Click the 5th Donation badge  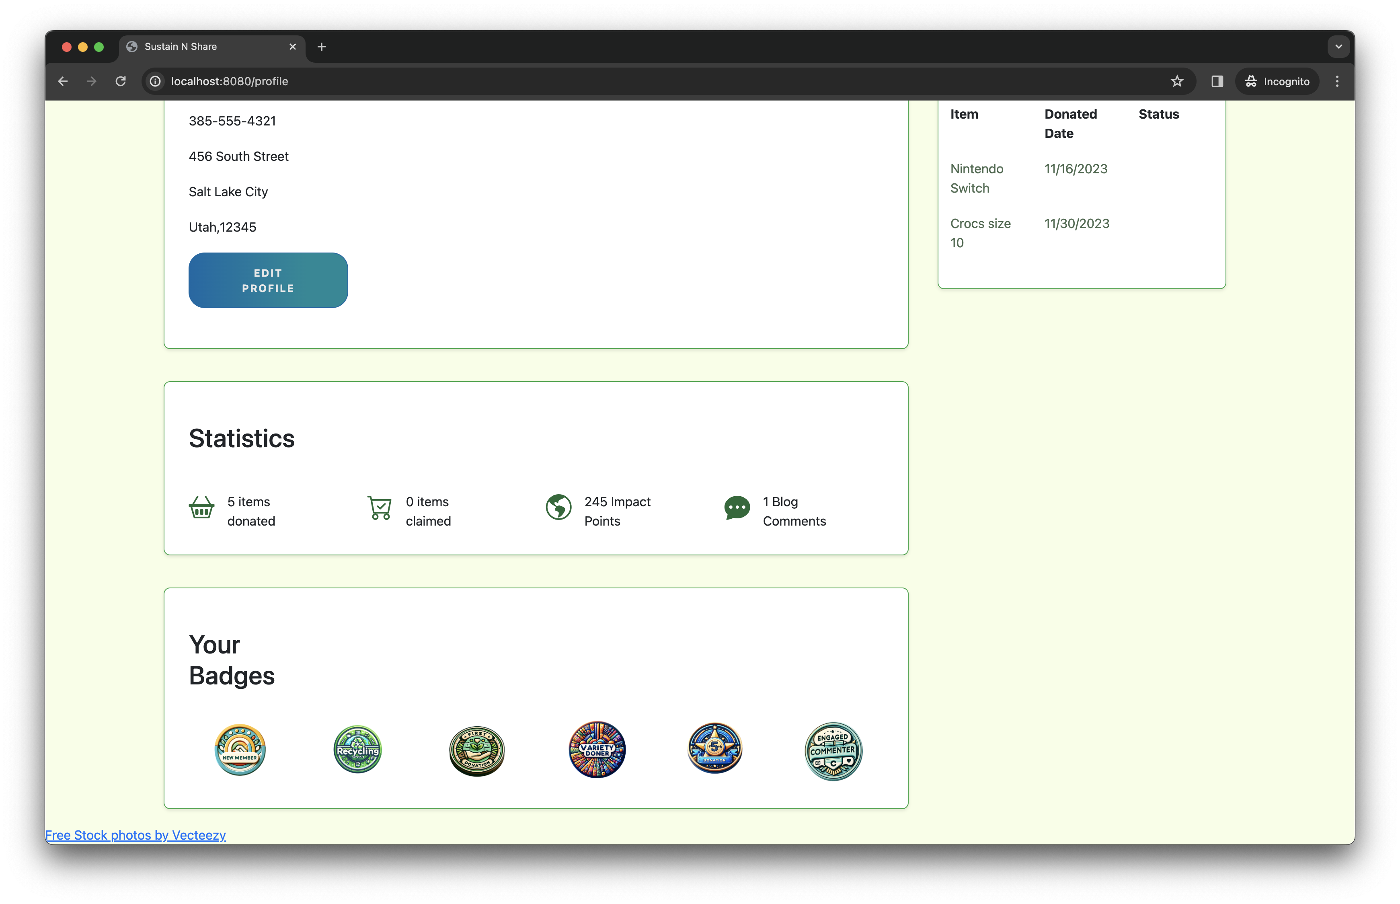[714, 749]
